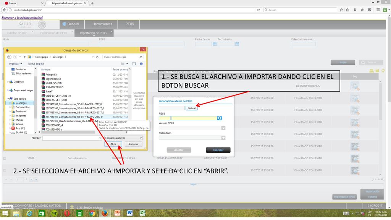Collapse the Este equipo tree node
Image resolution: width=391 pixels, height=220 pixels.
8,99
